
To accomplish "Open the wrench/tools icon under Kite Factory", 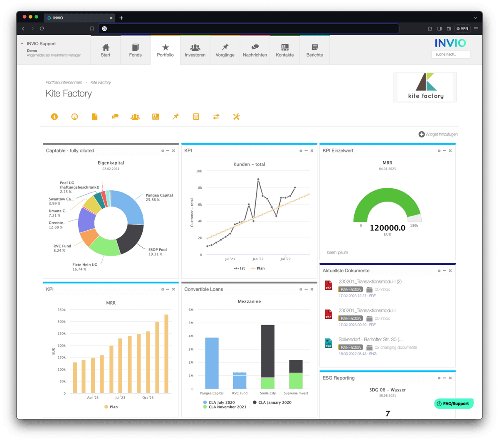I will (x=236, y=117).
